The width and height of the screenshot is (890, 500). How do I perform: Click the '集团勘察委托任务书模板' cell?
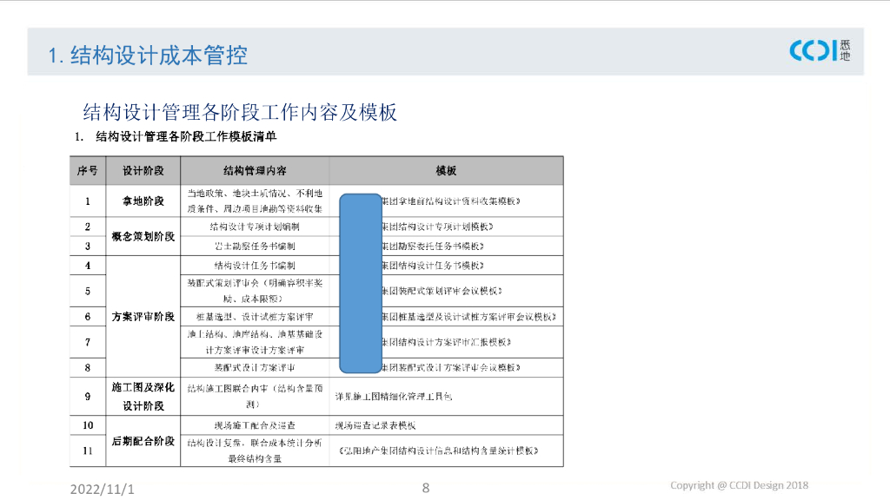point(446,246)
